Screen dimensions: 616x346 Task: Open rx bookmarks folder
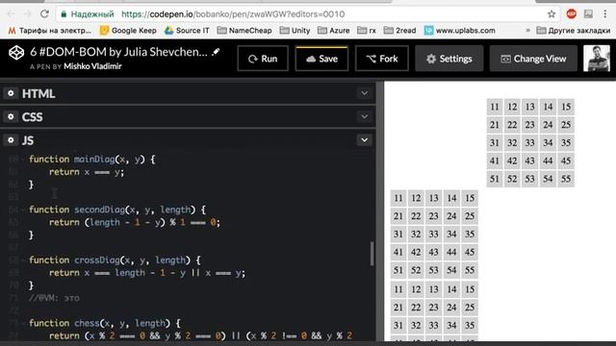click(367, 30)
